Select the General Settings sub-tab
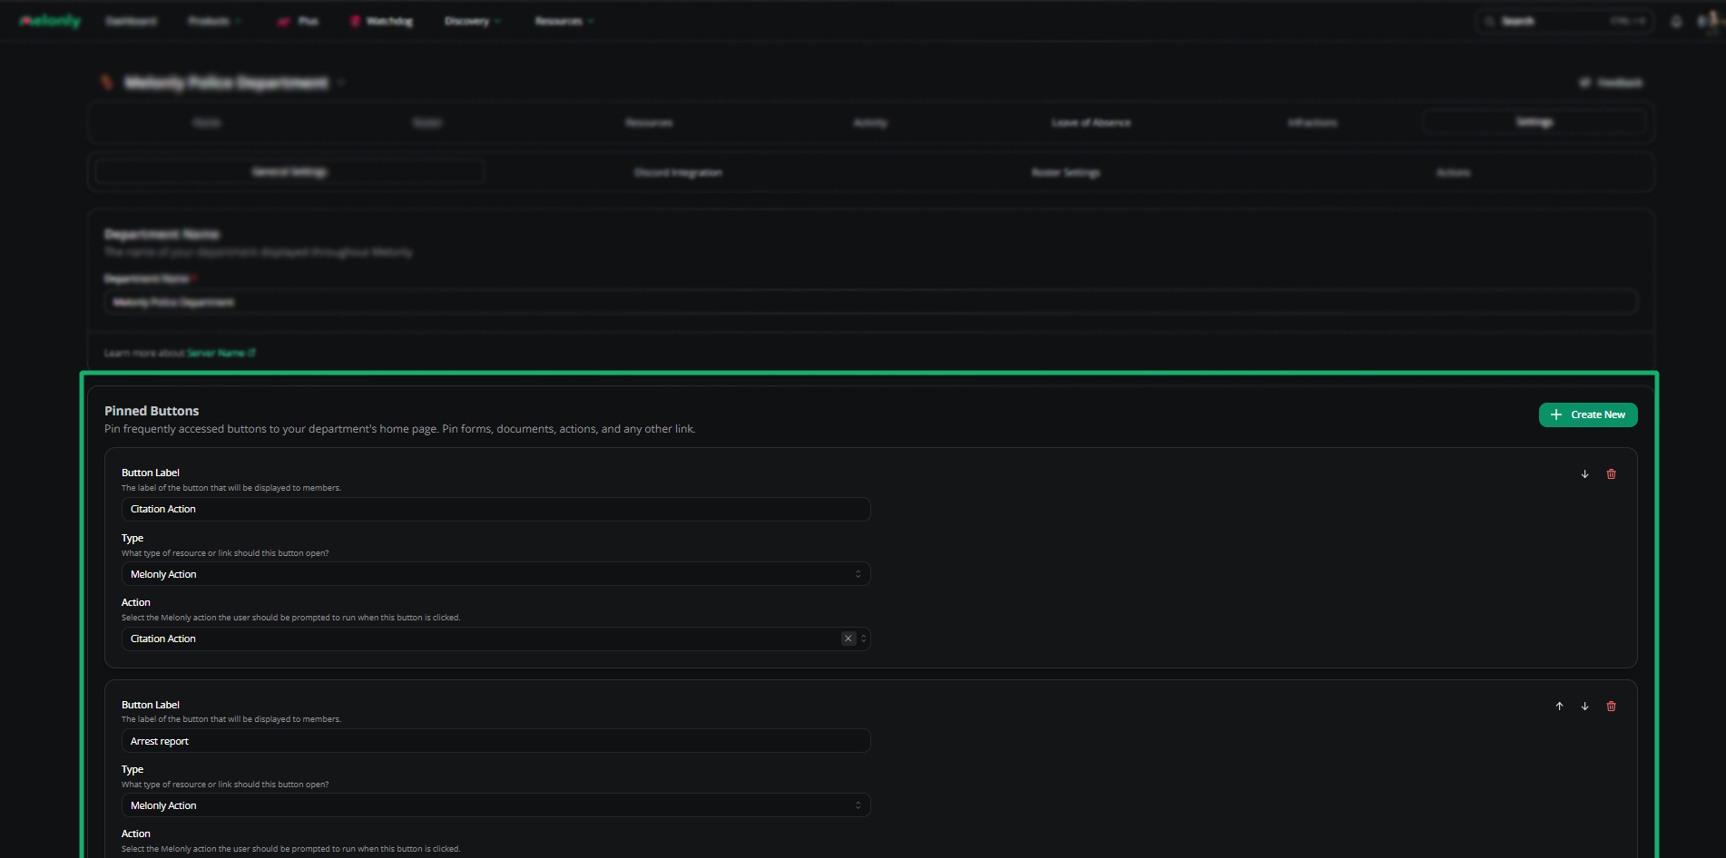The image size is (1726, 858). (289, 171)
